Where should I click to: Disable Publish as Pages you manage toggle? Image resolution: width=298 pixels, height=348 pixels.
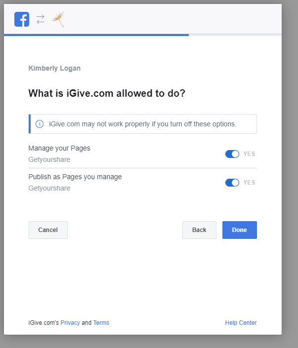pyautogui.click(x=232, y=183)
